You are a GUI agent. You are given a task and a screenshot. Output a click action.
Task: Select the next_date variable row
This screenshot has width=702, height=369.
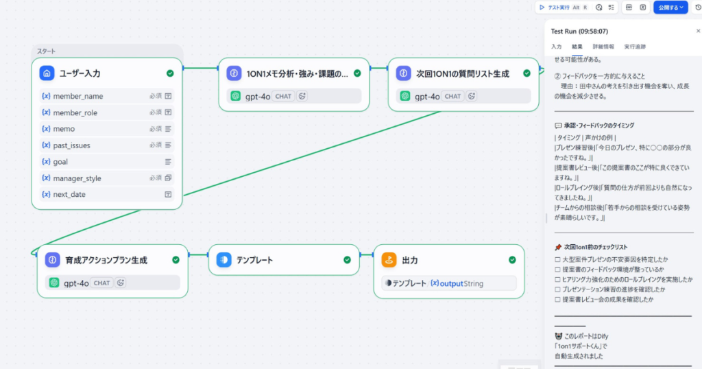click(107, 194)
